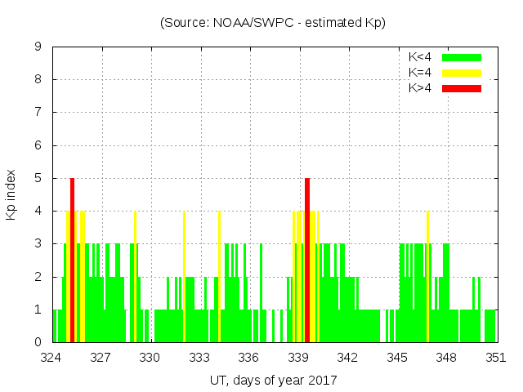Click the green K<4 legend swatch

(462, 57)
